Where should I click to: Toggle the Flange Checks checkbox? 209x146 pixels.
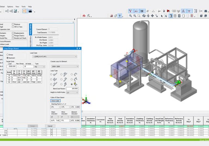pos(13,36)
